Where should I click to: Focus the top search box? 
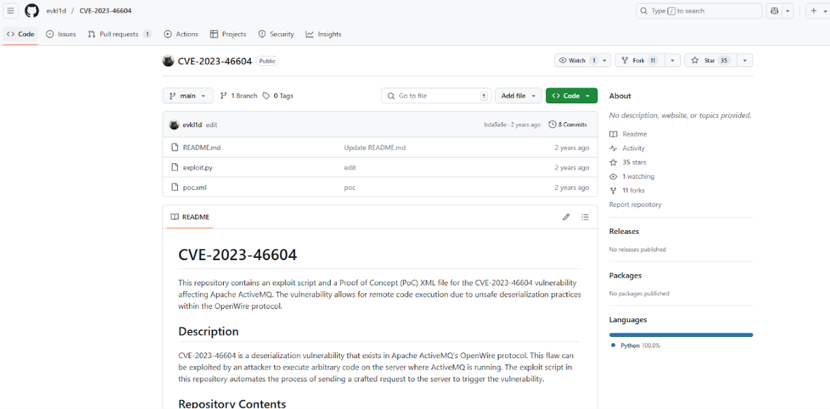pos(699,11)
